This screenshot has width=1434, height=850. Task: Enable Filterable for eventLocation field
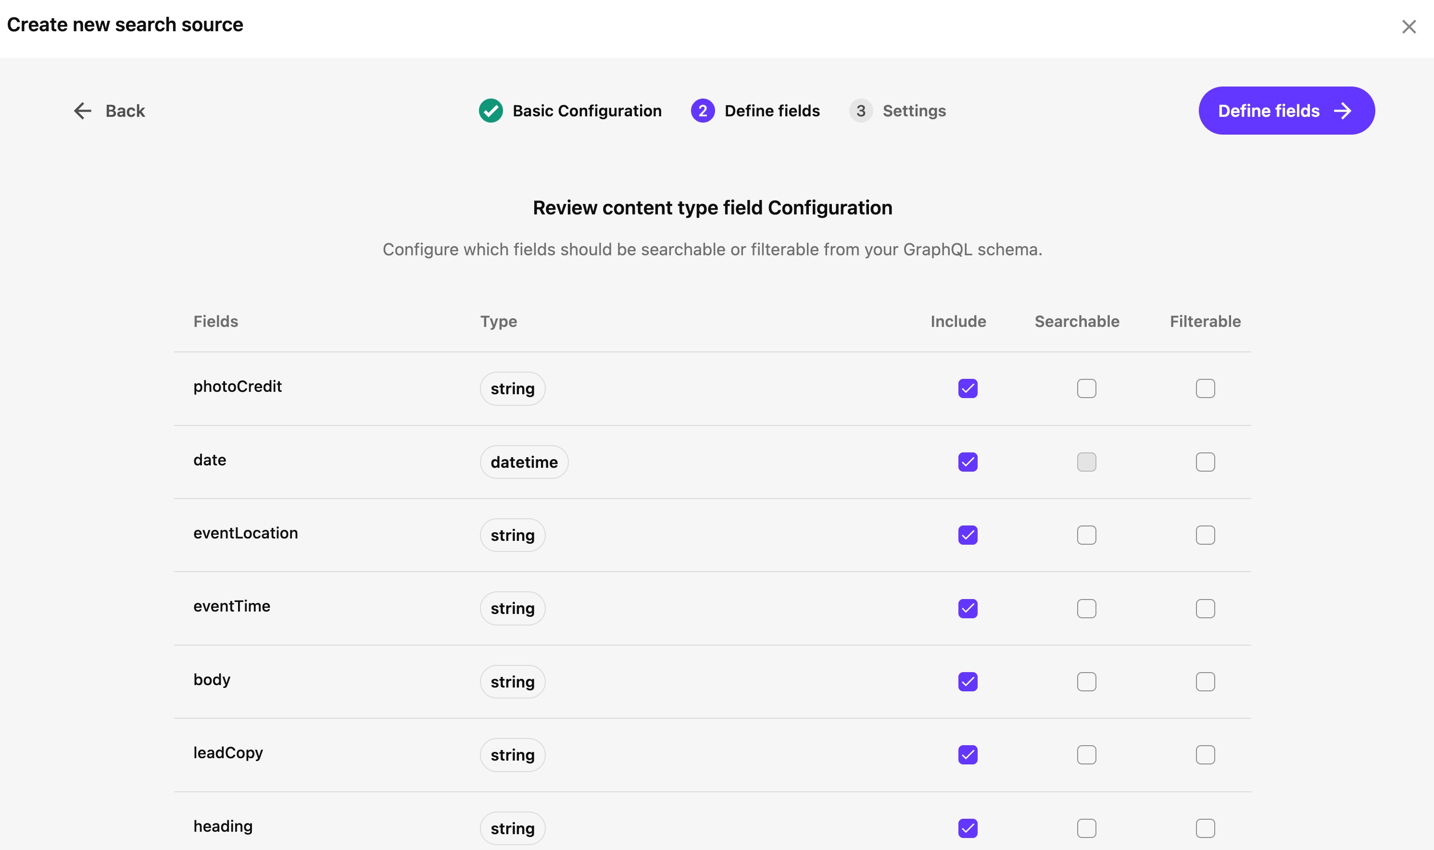click(x=1205, y=535)
